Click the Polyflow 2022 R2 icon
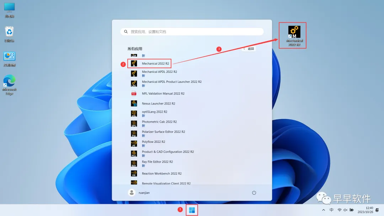Image resolution: width=384 pixels, height=216 pixels. [134, 144]
